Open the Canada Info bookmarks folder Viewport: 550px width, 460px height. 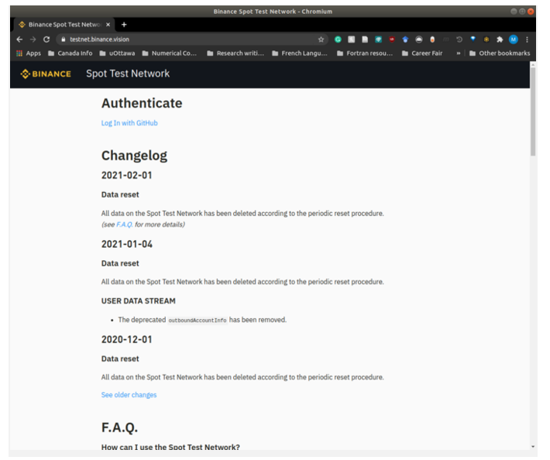[x=70, y=53]
